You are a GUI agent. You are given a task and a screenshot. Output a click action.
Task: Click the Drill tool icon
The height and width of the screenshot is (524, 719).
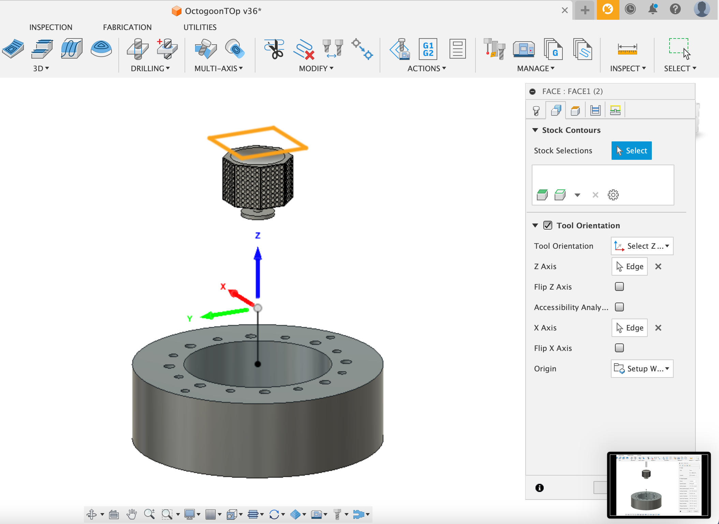point(137,49)
